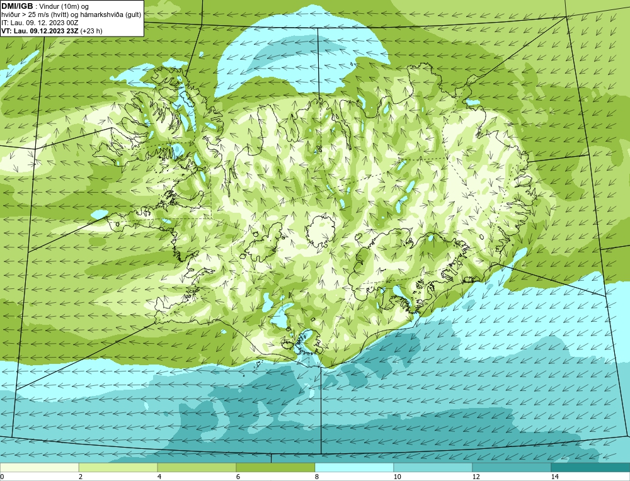The width and height of the screenshot is (630, 481).
Task: Click the legend scale value '4'
Action: pyautogui.click(x=159, y=477)
